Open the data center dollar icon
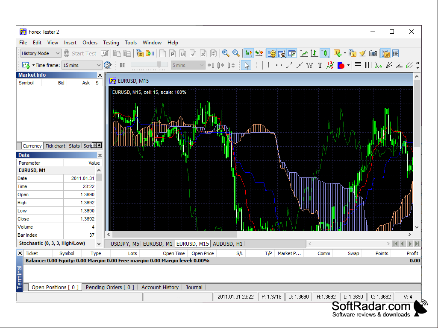Image resolution: width=438 pixels, height=328 pixels. tap(140, 53)
